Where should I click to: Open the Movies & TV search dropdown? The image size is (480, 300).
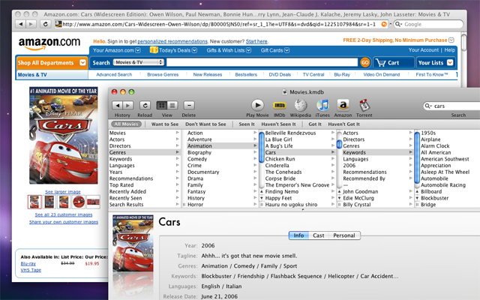138,62
